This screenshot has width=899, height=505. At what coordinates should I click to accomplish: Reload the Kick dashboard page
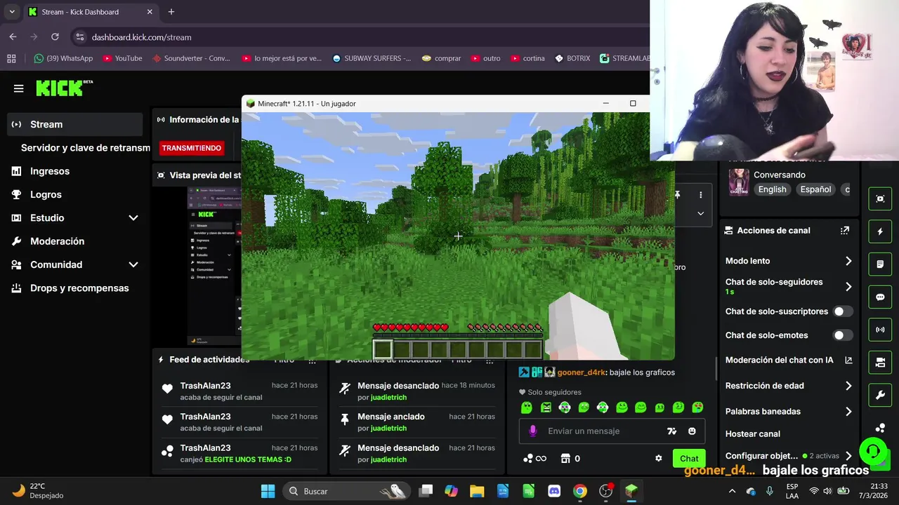tap(55, 37)
